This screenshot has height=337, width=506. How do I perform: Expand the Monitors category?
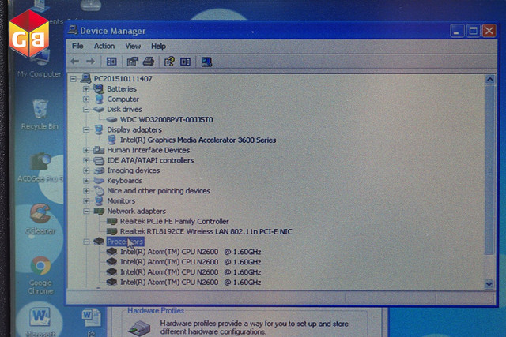86,201
